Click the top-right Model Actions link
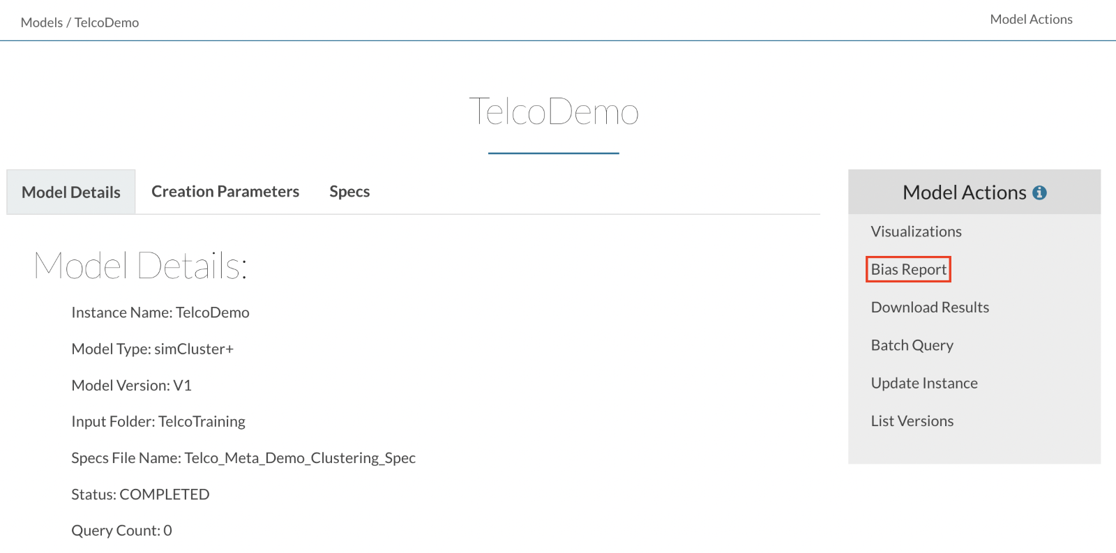Image resolution: width=1116 pixels, height=553 pixels. (x=1031, y=20)
